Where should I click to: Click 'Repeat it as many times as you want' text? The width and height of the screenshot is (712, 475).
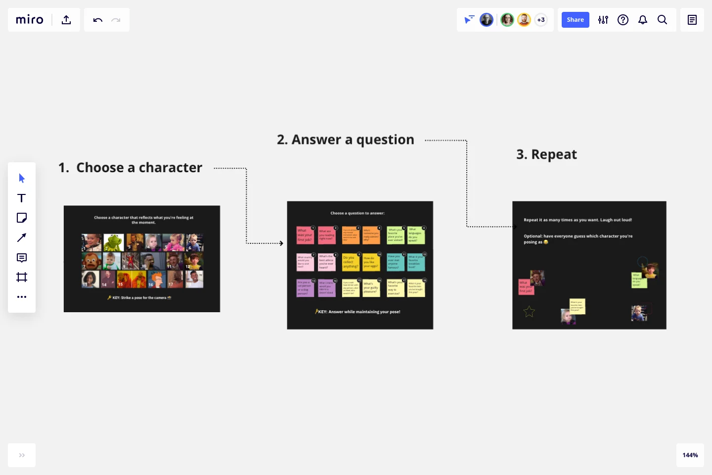(x=578, y=220)
